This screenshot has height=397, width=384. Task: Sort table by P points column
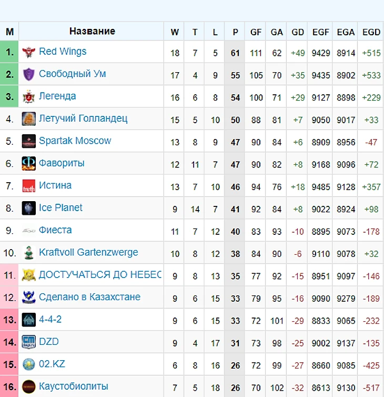[235, 32]
